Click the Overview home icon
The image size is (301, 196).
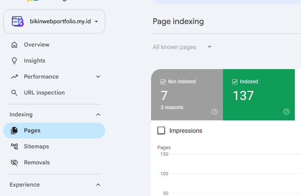(x=14, y=45)
